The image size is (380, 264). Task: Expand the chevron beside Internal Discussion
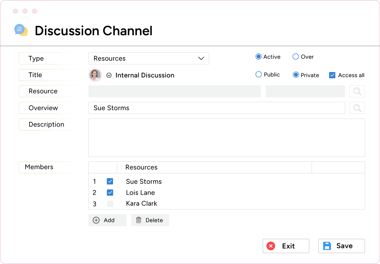click(109, 76)
